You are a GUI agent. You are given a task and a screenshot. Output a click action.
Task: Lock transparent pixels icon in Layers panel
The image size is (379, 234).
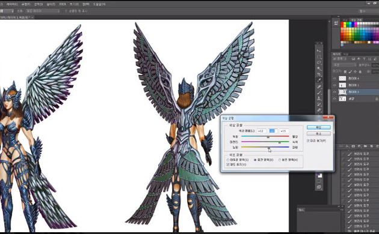345,71
